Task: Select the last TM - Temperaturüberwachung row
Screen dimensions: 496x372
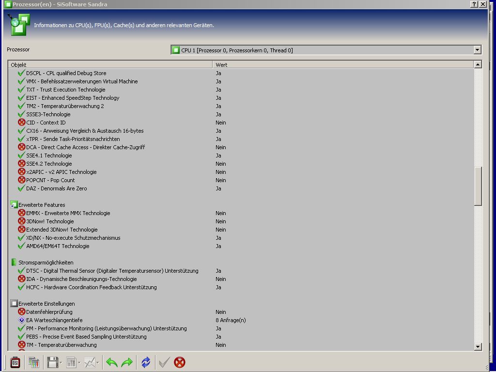Action: click(62, 344)
